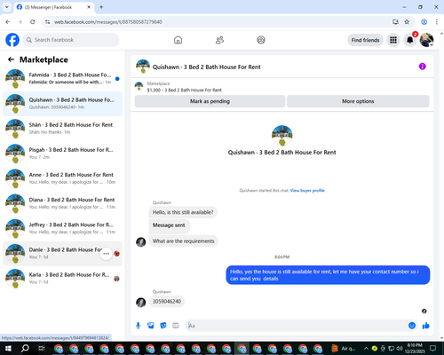The image size is (444, 355).
Task: Open Windows Start menu
Action: coord(8,348)
